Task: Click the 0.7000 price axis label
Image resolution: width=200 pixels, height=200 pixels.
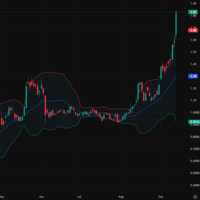Action: pyautogui.click(x=195, y=149)
